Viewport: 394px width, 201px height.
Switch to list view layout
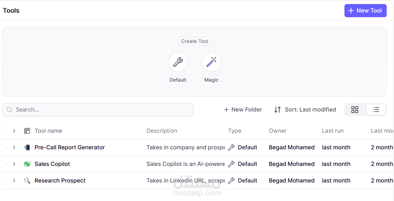pyautogui.click(x=376, y=110)
